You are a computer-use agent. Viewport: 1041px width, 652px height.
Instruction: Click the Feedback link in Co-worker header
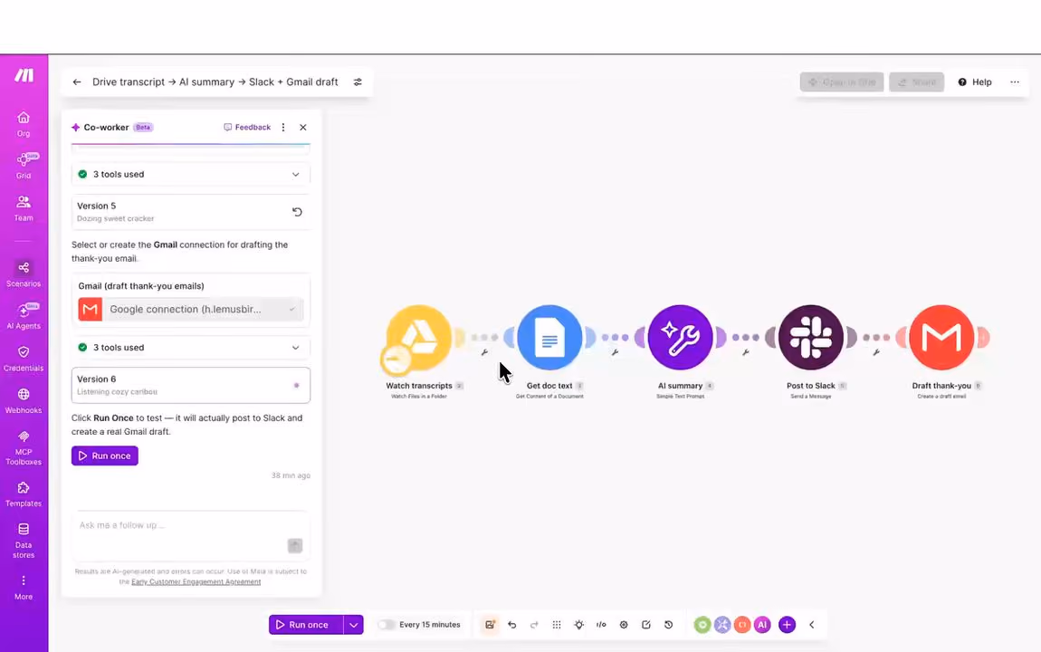pos(248,127)
